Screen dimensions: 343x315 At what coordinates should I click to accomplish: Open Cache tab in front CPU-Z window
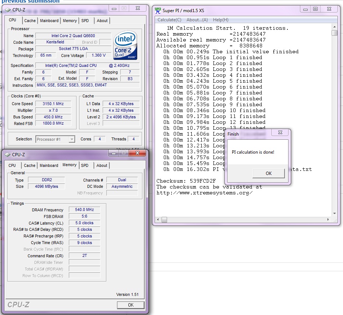click(29, 165)
